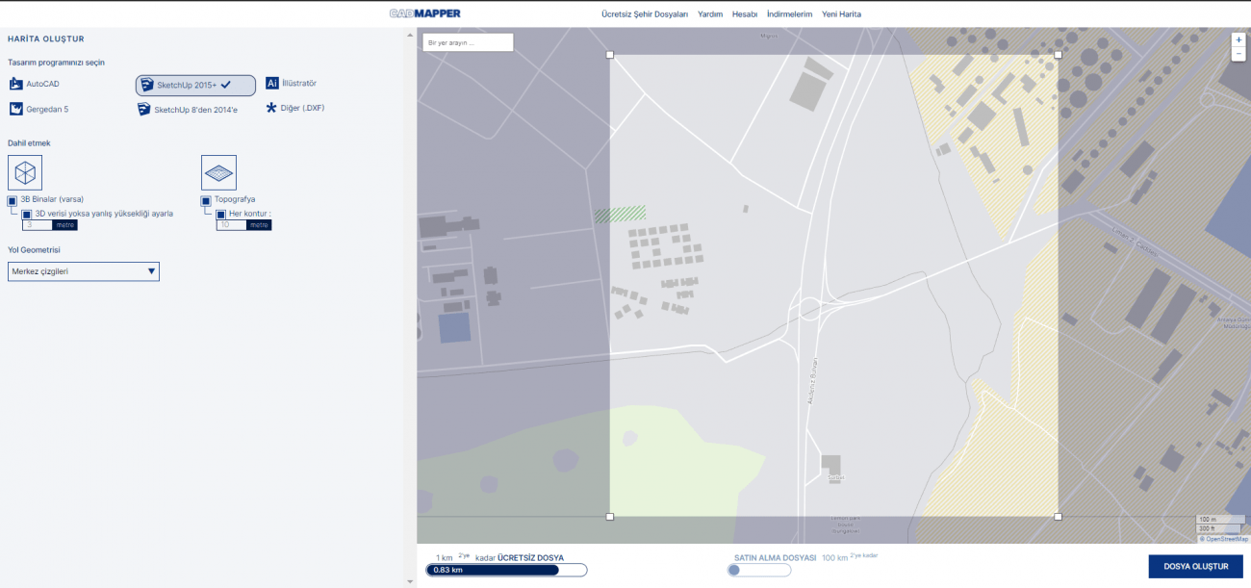Open the Merkez çizgileri road geometry dropdown
The height and width of the screenshot is (588, 1251).
[84, 271]
